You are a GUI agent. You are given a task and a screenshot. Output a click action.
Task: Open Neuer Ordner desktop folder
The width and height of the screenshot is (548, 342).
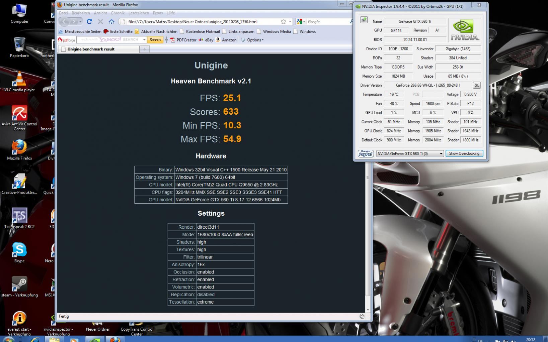tap(98, 327)
